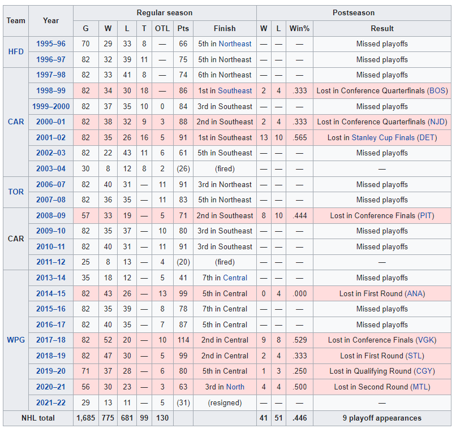
Task: Open the MTL opponent link
Action: coord(420,387)
